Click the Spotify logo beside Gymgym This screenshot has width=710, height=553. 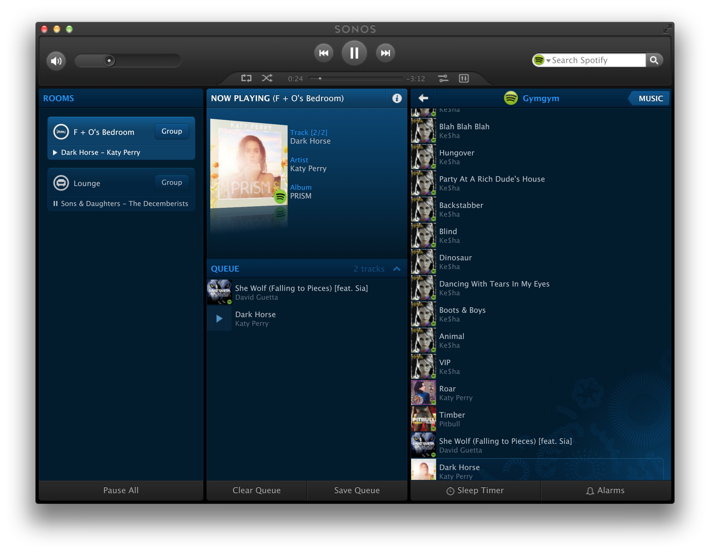coord(511,98)
